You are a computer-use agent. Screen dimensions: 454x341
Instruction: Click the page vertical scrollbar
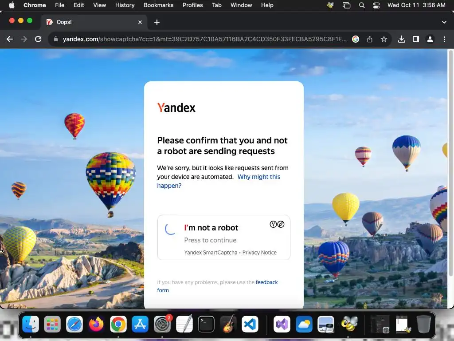(450, 164)
